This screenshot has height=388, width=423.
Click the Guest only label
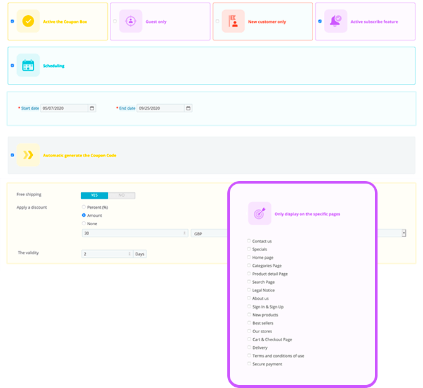(x=156, y=21)
